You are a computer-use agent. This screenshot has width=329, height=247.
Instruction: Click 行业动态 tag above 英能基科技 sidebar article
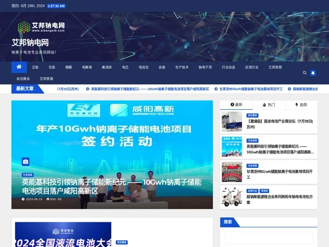tap(252, 140)
